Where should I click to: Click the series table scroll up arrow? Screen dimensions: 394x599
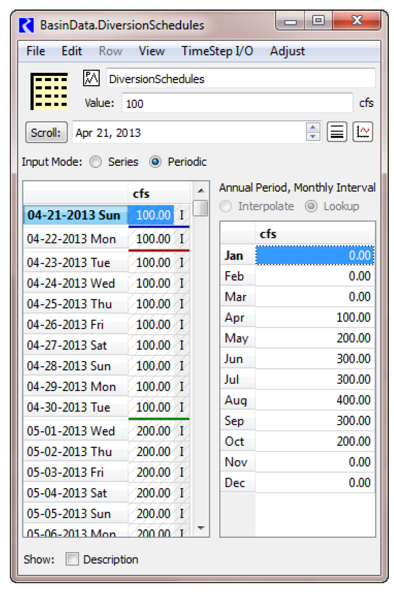[201, 190]
